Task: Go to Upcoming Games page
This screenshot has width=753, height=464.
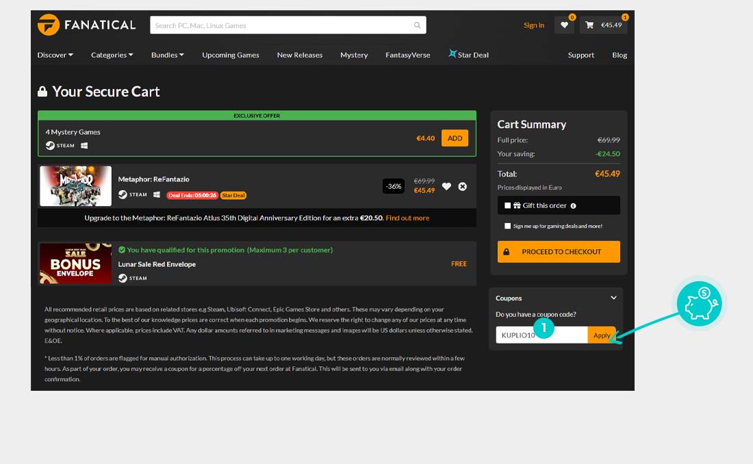Action: coord(230,55)
